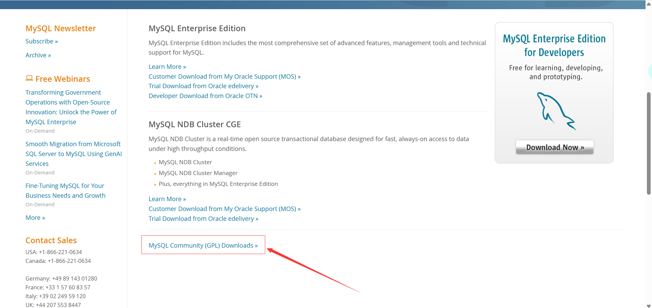The image size is (652, 308).
Task: Click 'Plus, everything in MySQL Enterprise Edition' bullet
Action: pyautogui.click(x=218, y=184)
